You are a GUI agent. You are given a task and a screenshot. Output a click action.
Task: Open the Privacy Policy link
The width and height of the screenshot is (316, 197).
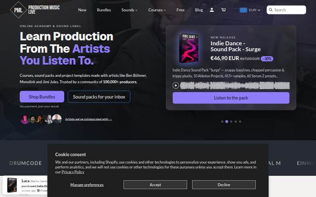pos(73,172)
